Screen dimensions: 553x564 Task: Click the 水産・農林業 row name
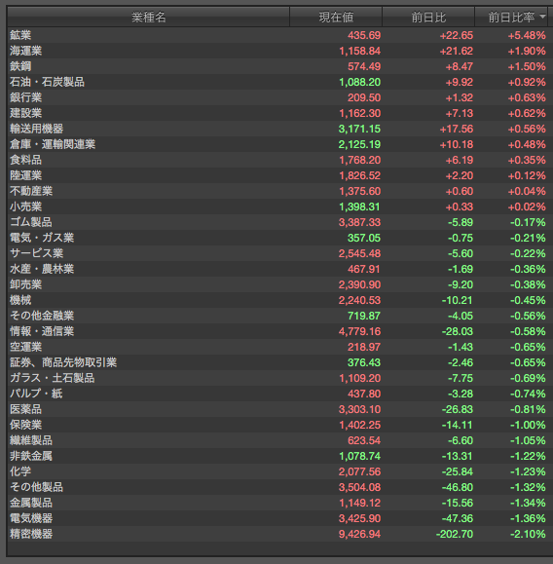click(x=42, y=269)
